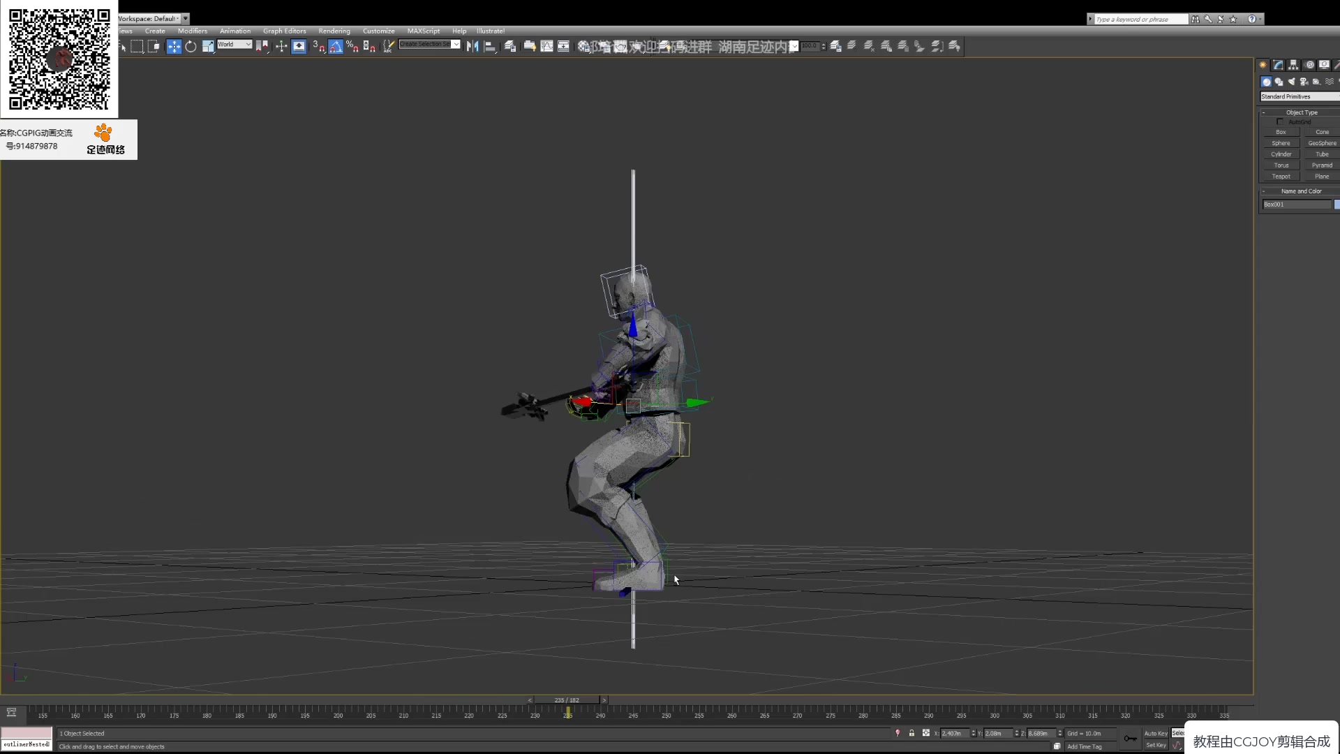Select the Geometry category icon

tap(1266, 82)
